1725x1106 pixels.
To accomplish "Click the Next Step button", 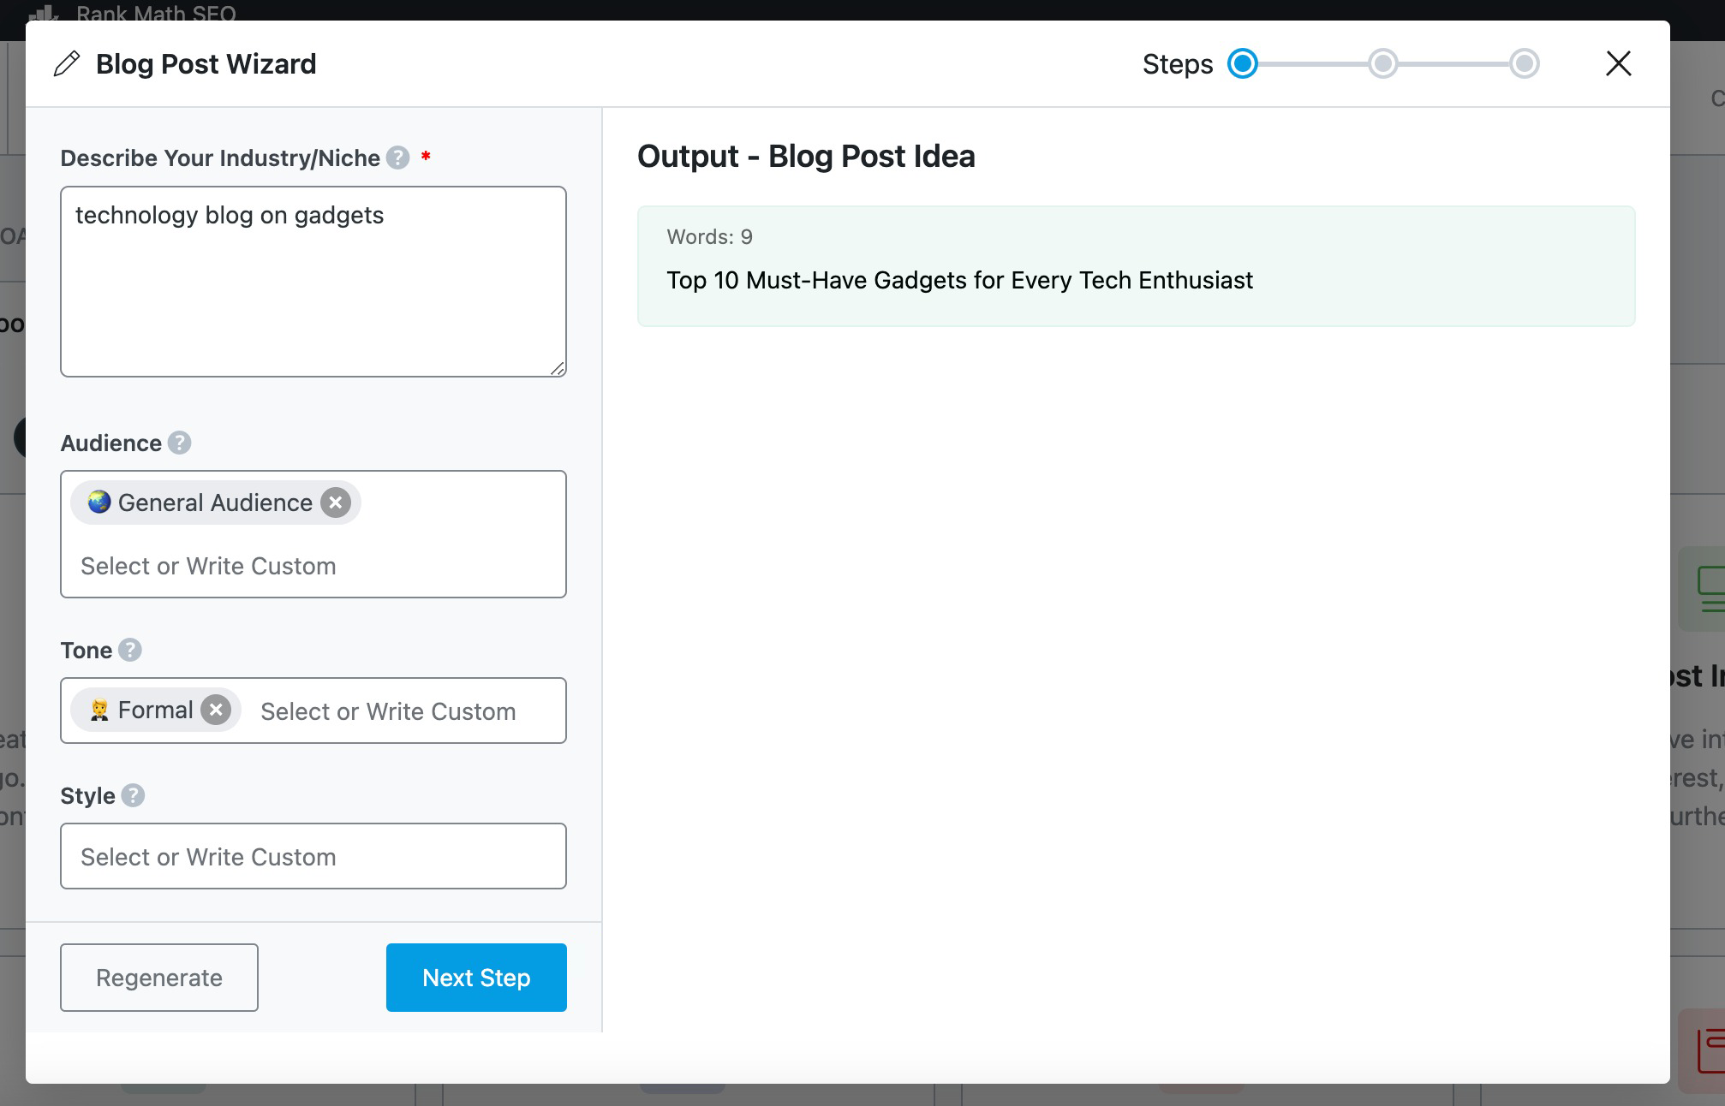I will click(x=476, y=977).
